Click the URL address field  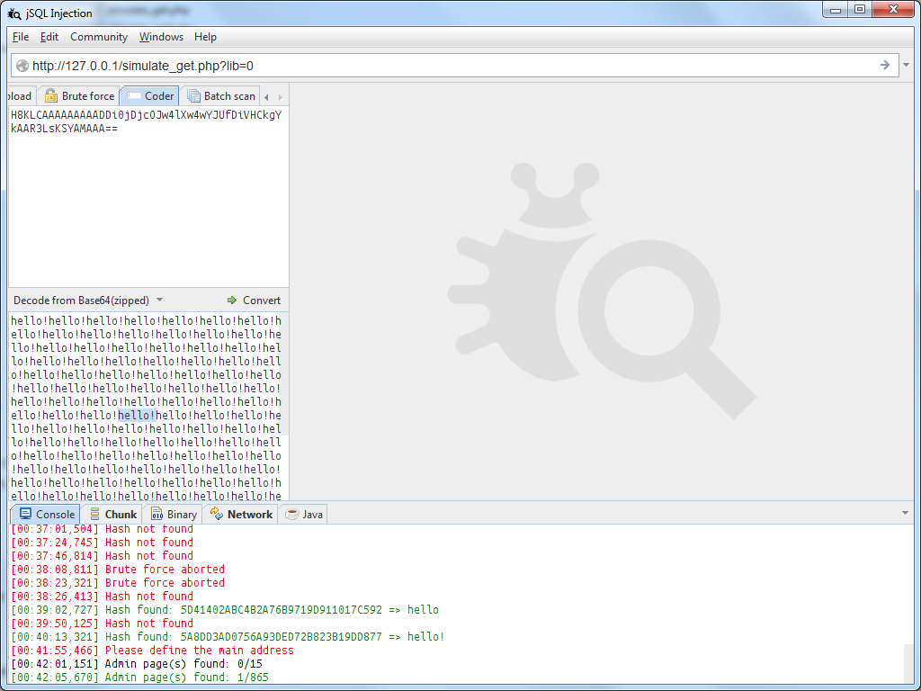(x=452, y=66)
